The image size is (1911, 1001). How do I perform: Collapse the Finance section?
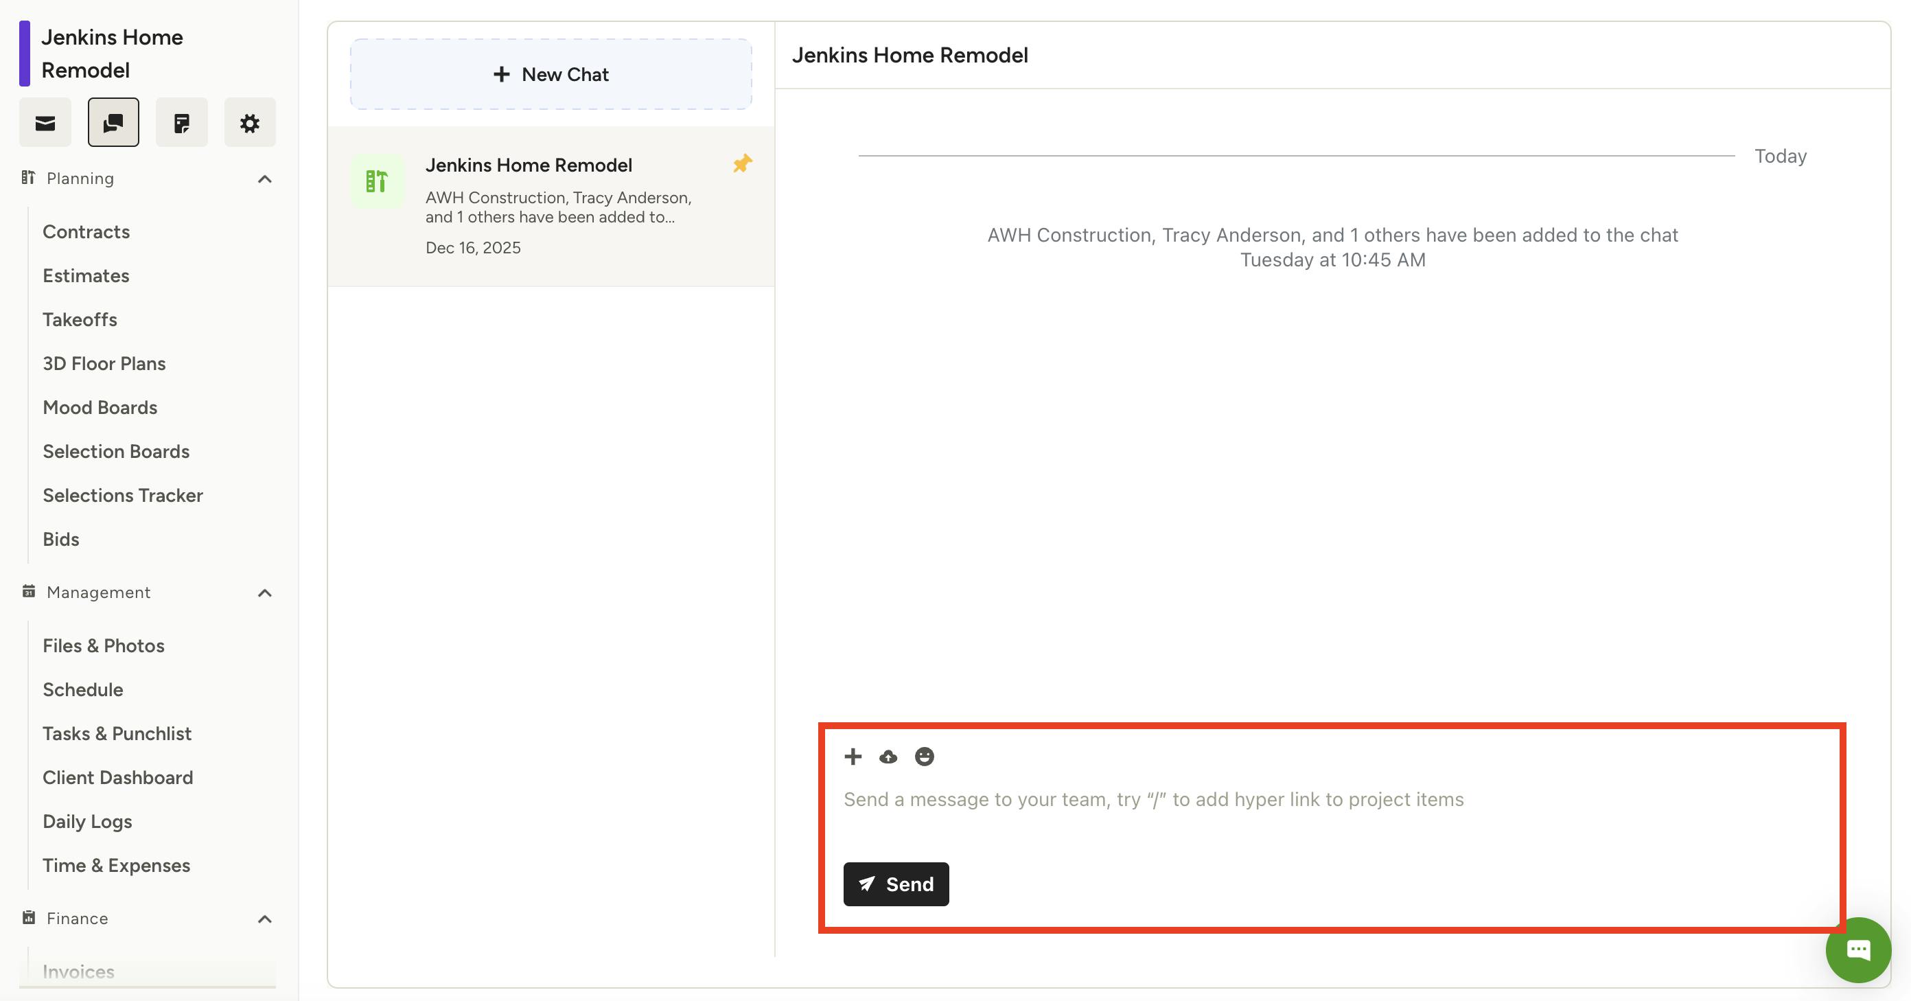tap(265, 919)
